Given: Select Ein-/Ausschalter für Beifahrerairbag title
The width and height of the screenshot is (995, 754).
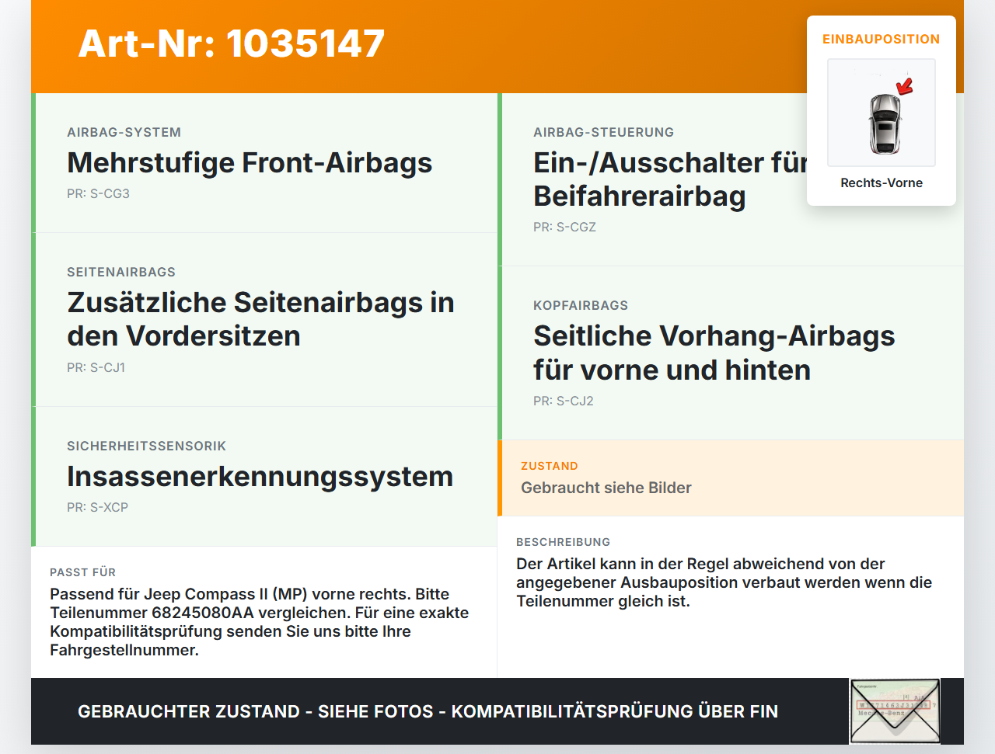Looking at the screenshot, I should coord(670,179).
